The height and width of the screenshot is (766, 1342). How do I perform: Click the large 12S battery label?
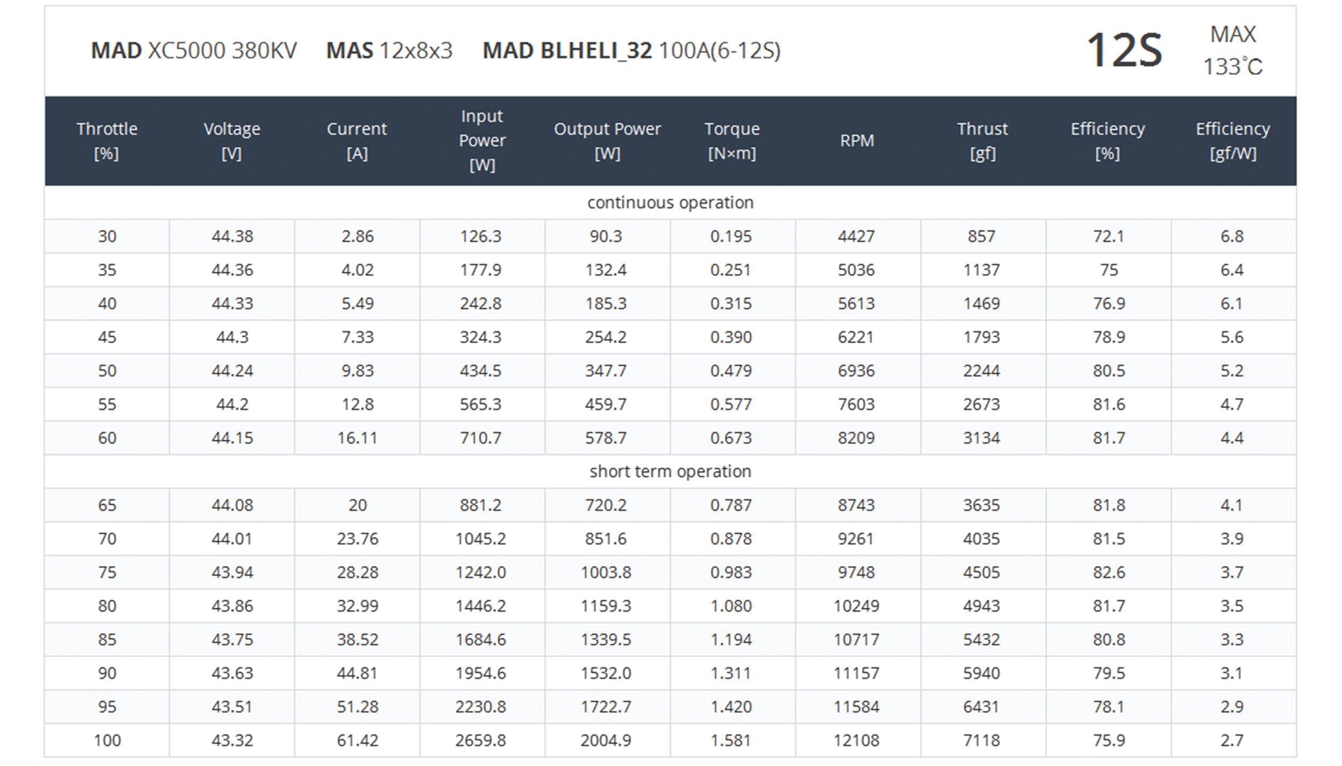[1124, 50]
